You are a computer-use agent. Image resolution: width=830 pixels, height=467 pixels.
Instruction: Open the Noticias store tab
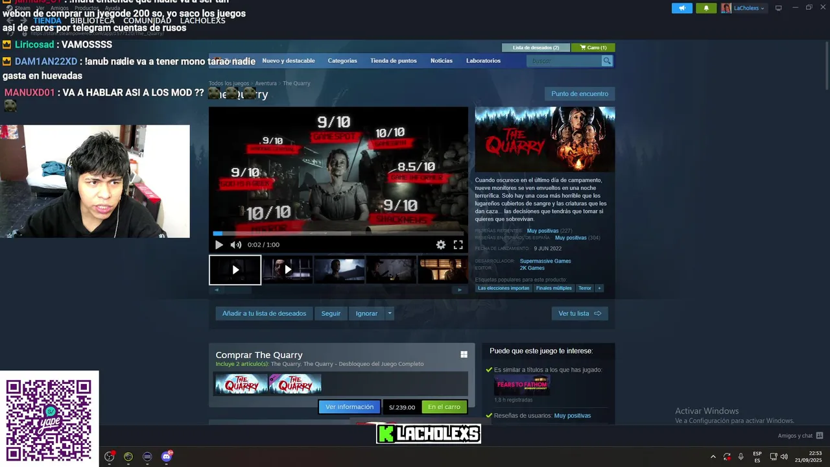(x=442, y=61)
